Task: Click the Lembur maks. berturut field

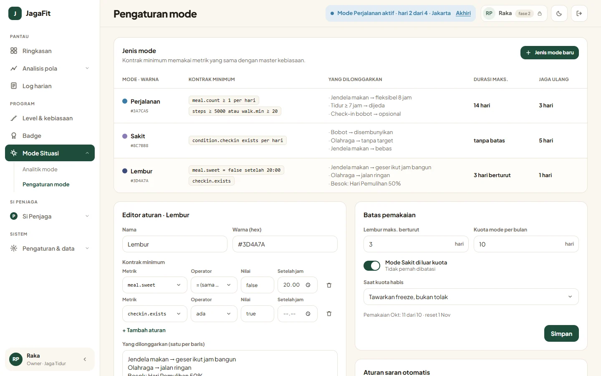Action: pyautogui.click(x=416, y=244)
